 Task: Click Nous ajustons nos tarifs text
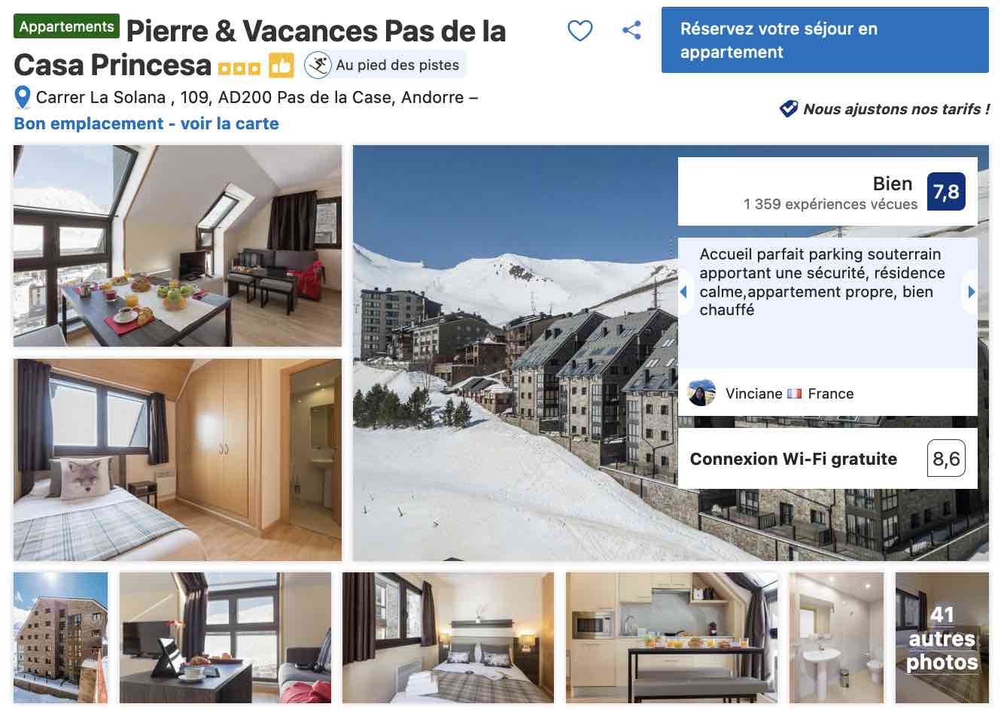click(896, 109)
